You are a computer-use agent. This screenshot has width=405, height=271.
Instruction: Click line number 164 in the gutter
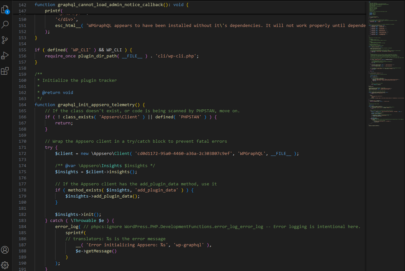[x=22, y=105]
